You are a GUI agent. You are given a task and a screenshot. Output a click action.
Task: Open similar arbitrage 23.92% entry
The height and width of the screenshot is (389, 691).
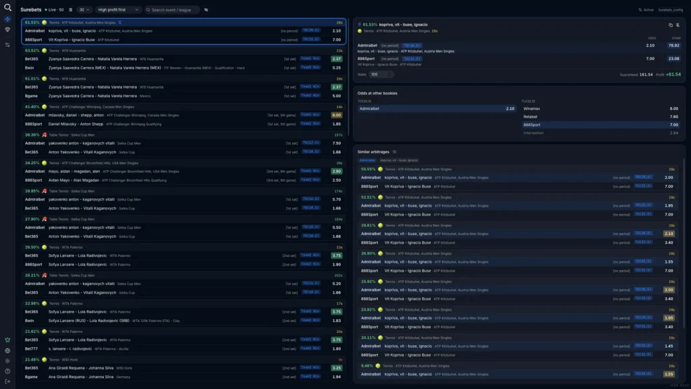[x=518, y=319]
